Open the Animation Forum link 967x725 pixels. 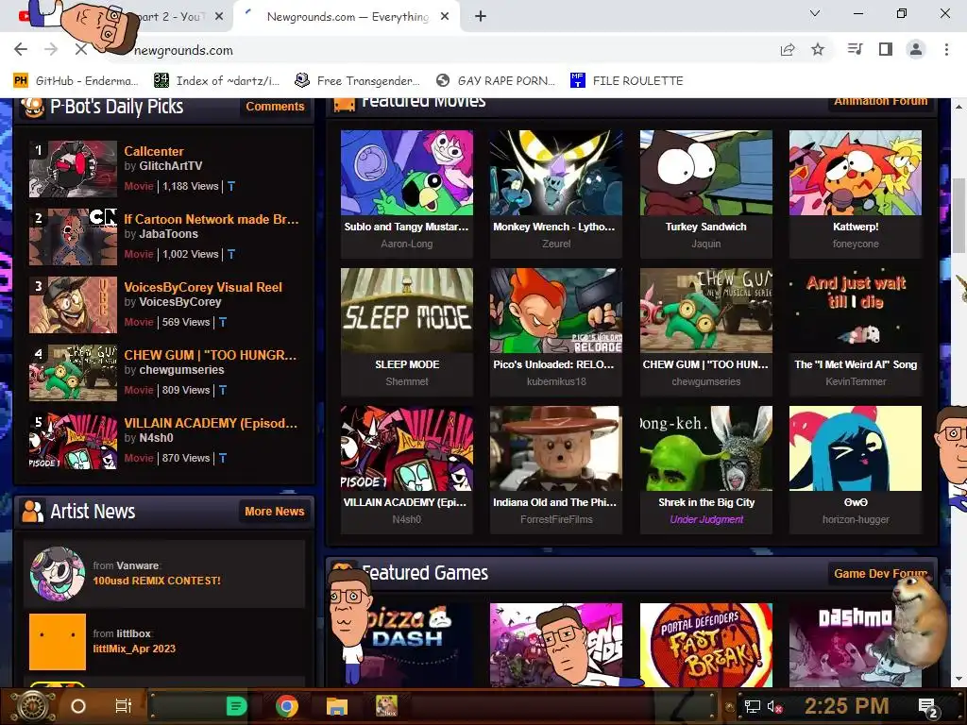coord(881,102)
